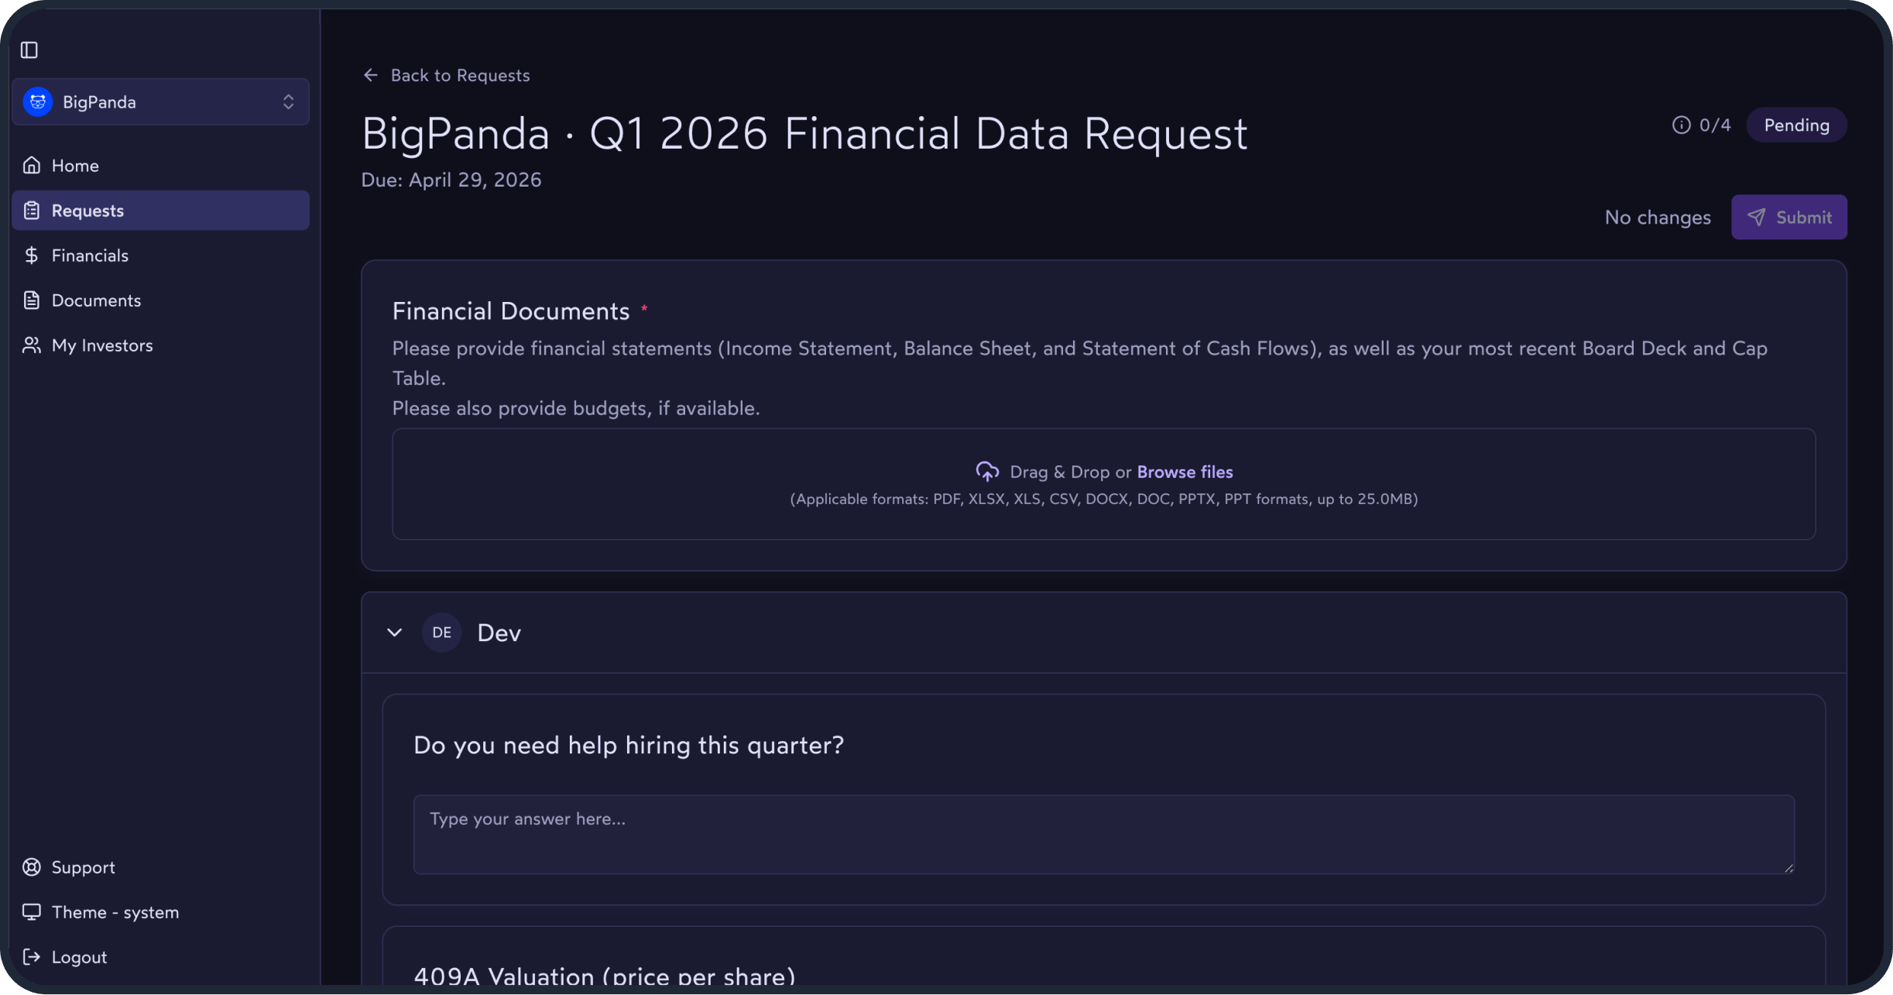Screen dimensions: 1893x995
Task: Click the Home house icon
Action: (32, 166)
